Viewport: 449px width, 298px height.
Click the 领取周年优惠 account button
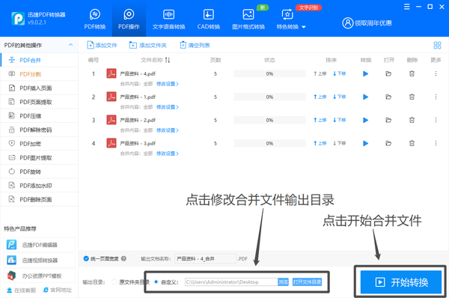pos(367,23)
